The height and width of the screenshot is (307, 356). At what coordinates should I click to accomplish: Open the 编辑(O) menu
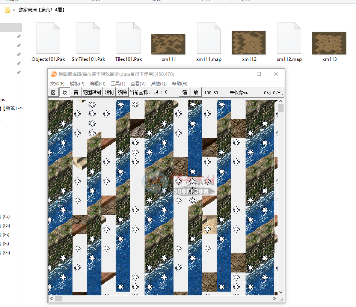97,83
